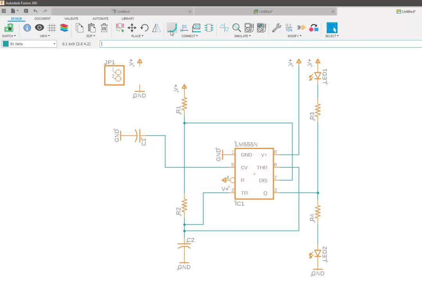
Task: Select the Delete trash can icon
Action: tap(104, 28)
